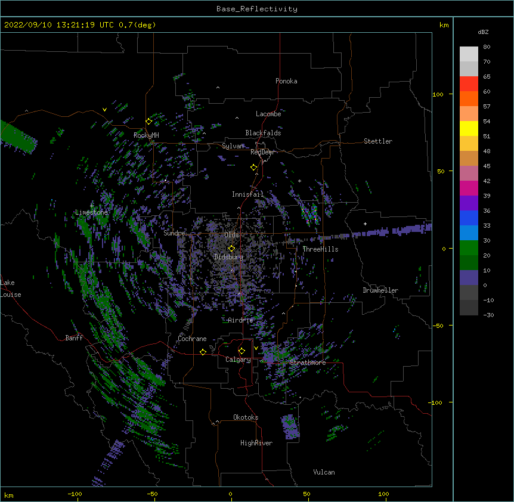Click the Airdrie city label
This screenshot has width=514, height=502.
pyautogui.click(x=241, y=320)
